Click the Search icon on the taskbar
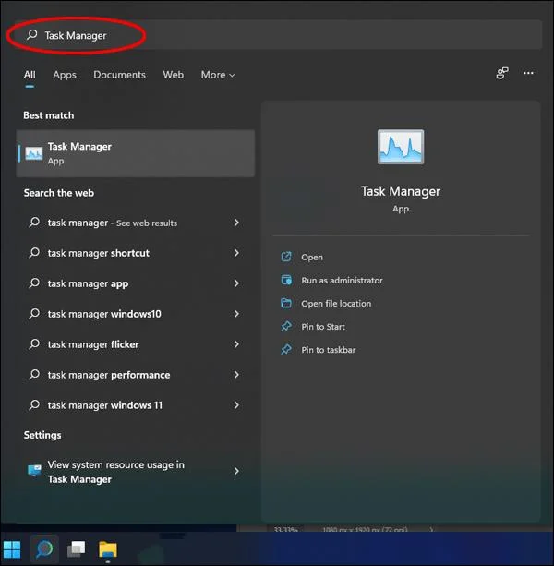 tap(44, 549)
